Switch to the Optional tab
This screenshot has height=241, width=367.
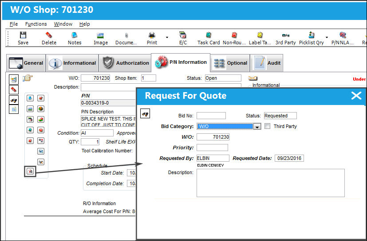(230, 63)
